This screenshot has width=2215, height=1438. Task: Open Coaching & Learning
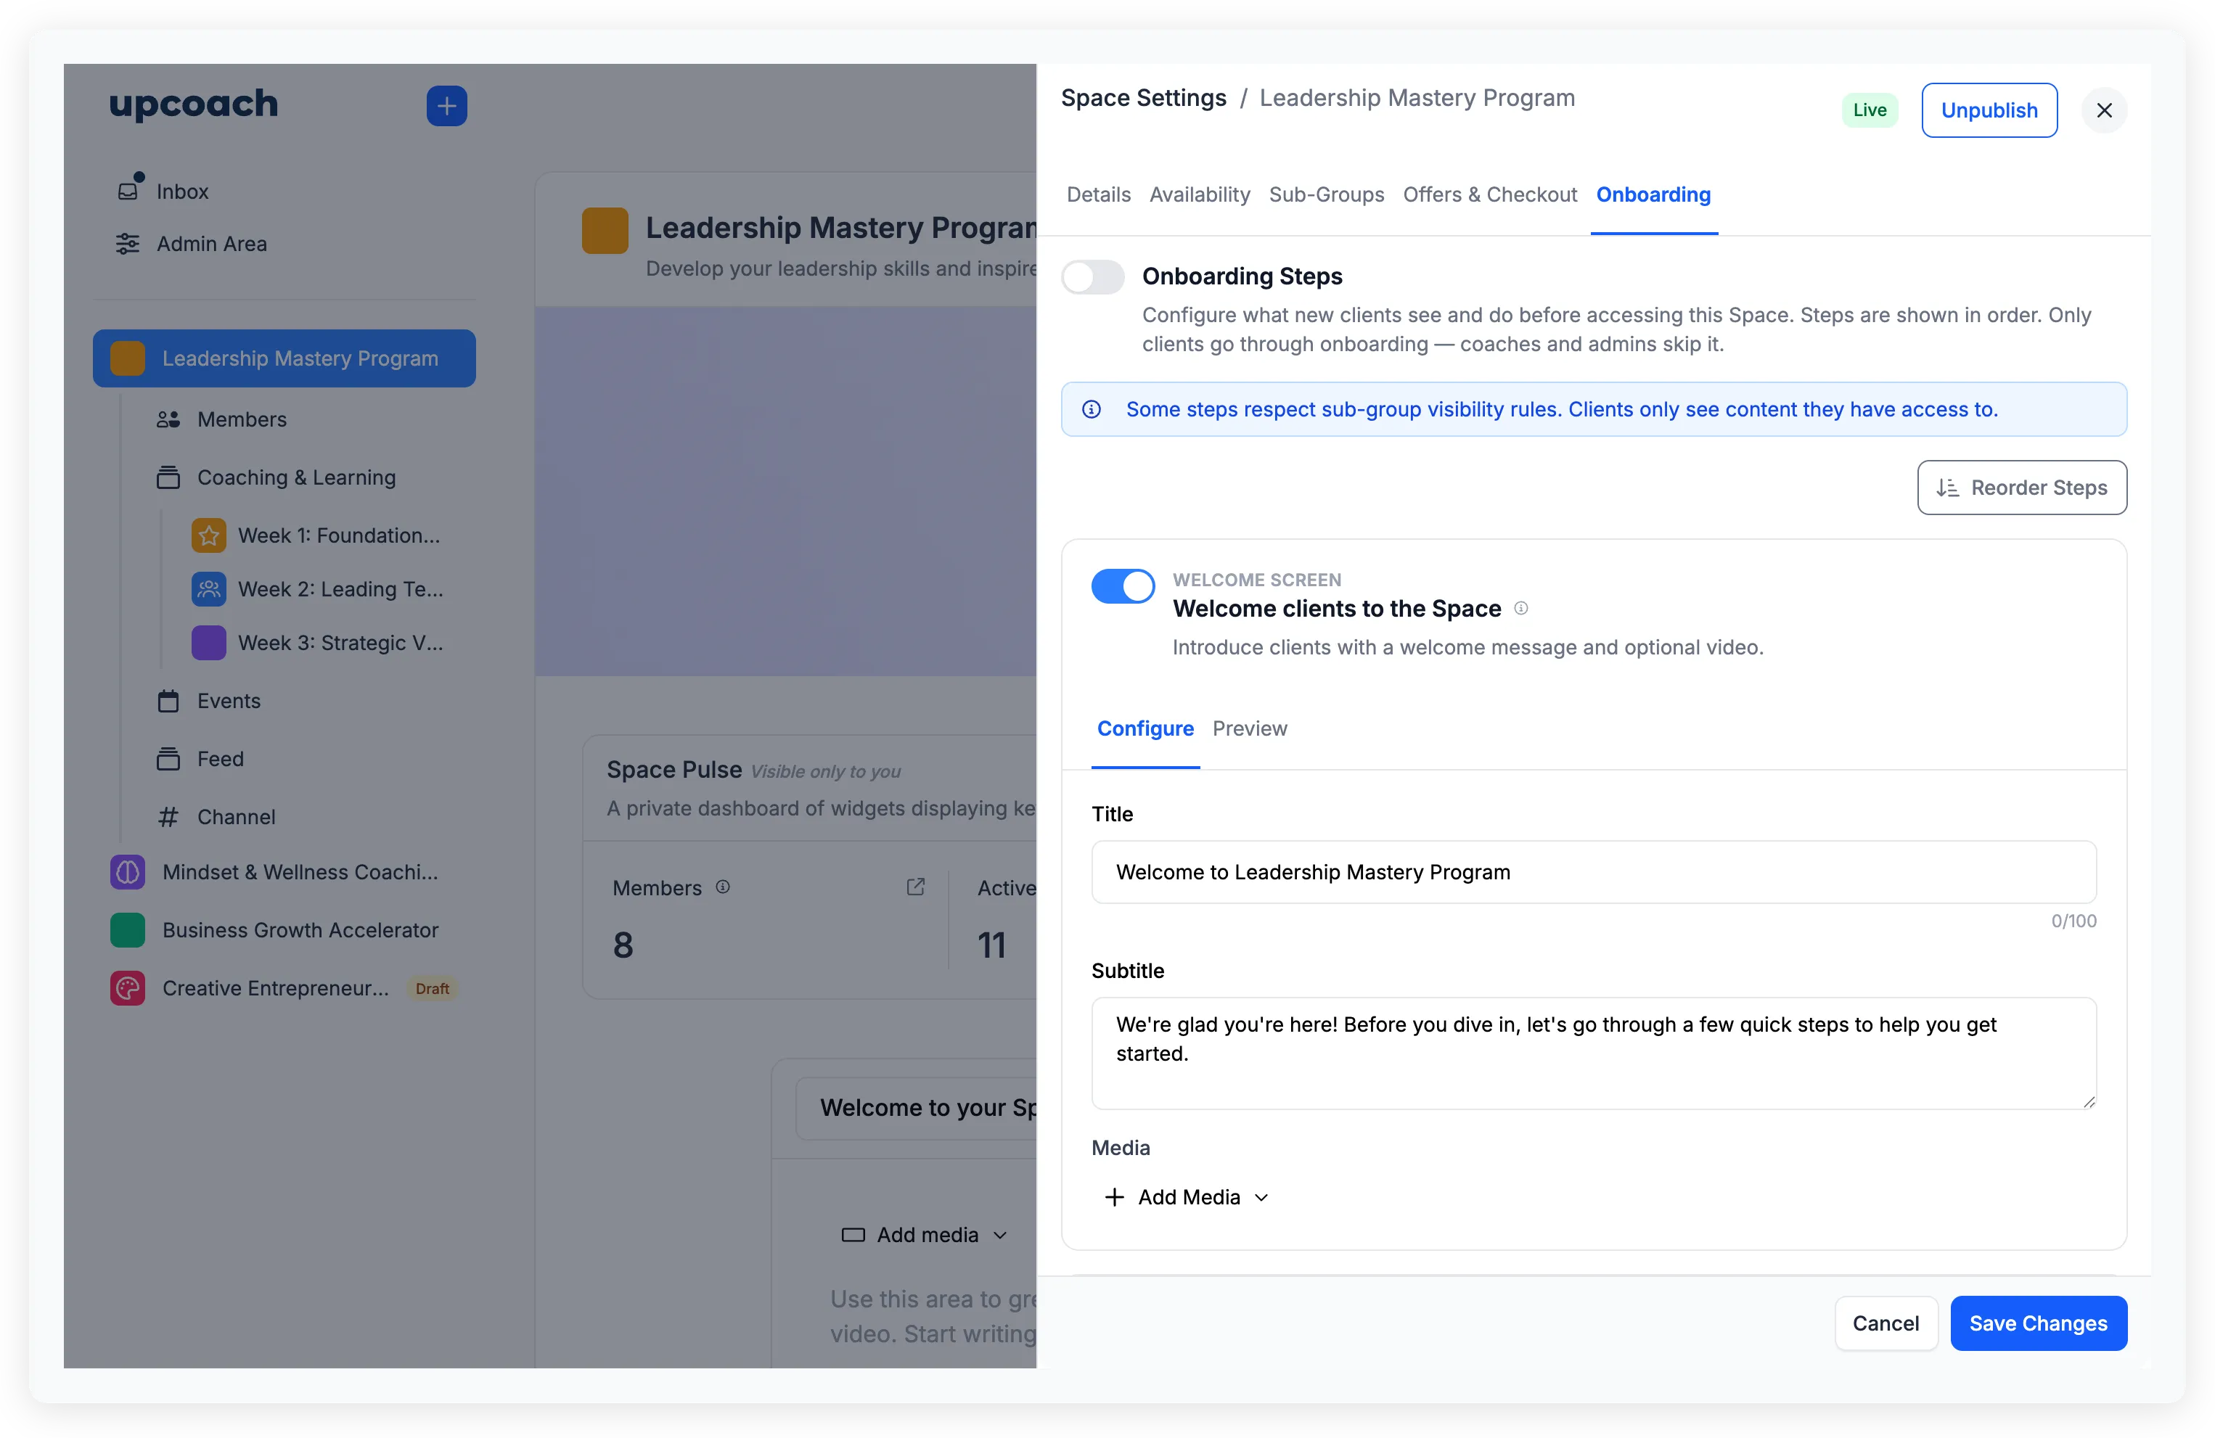295,477
